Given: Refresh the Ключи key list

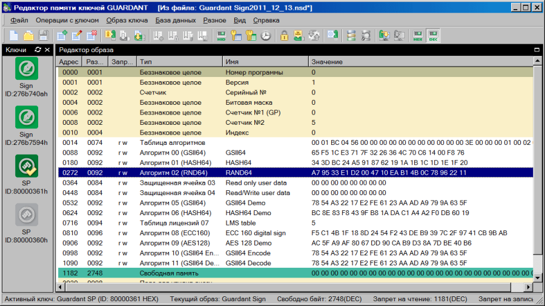Looking at the screenshot, I should [x=38, y=50].
